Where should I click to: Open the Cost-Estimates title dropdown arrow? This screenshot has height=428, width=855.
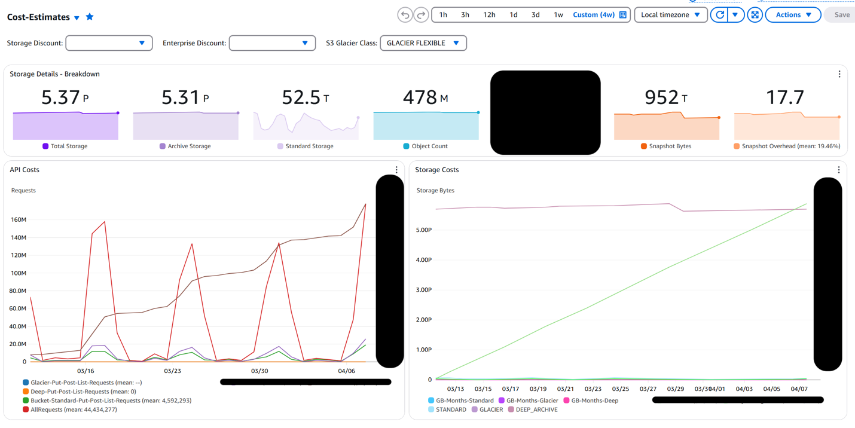77,17
